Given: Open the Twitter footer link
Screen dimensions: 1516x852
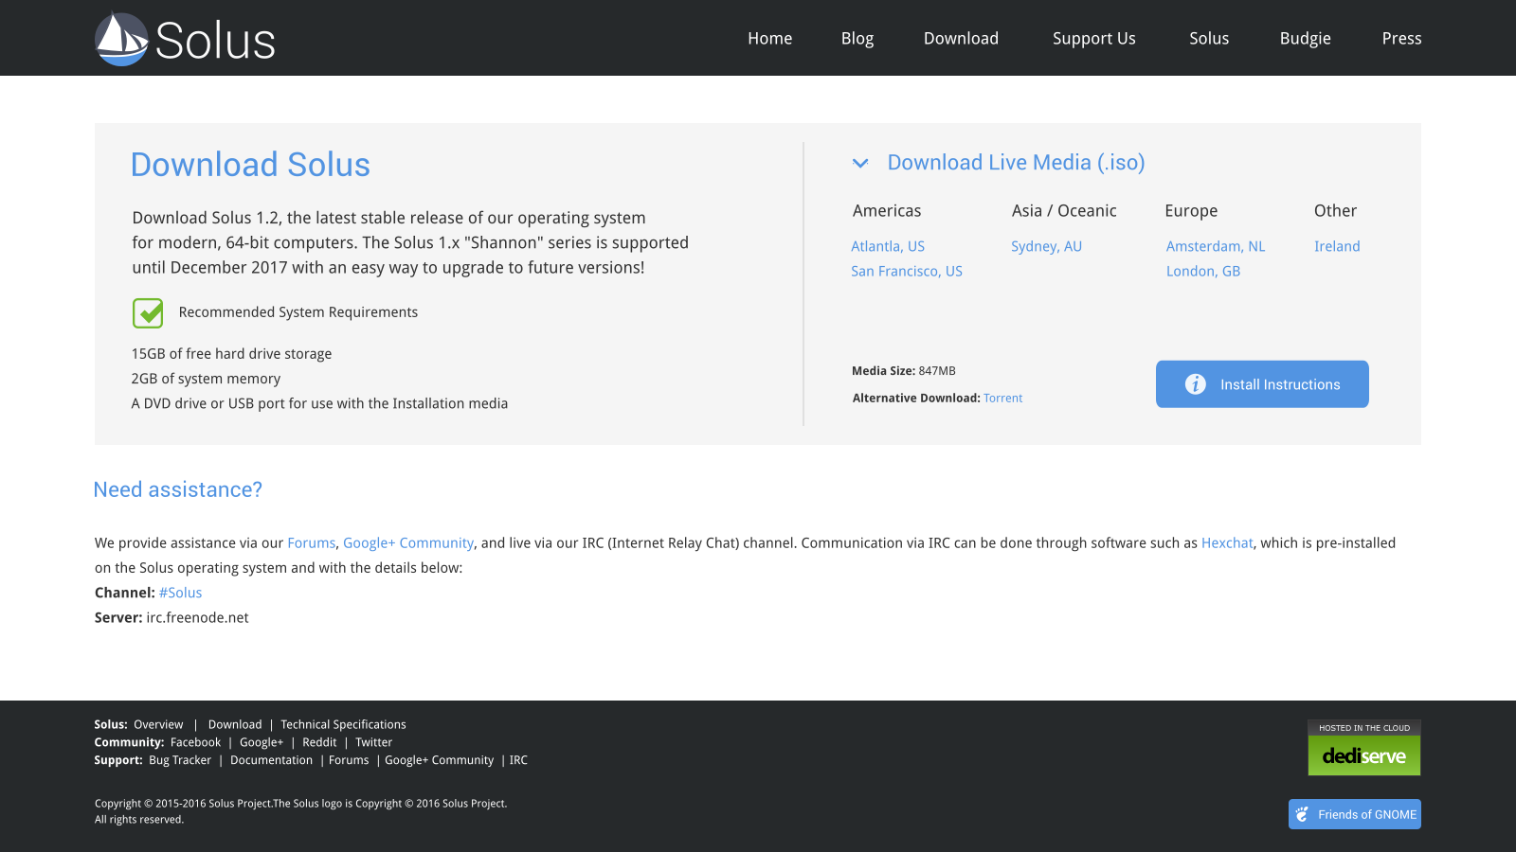Looking at the screenshot, I should click(373, 742).
